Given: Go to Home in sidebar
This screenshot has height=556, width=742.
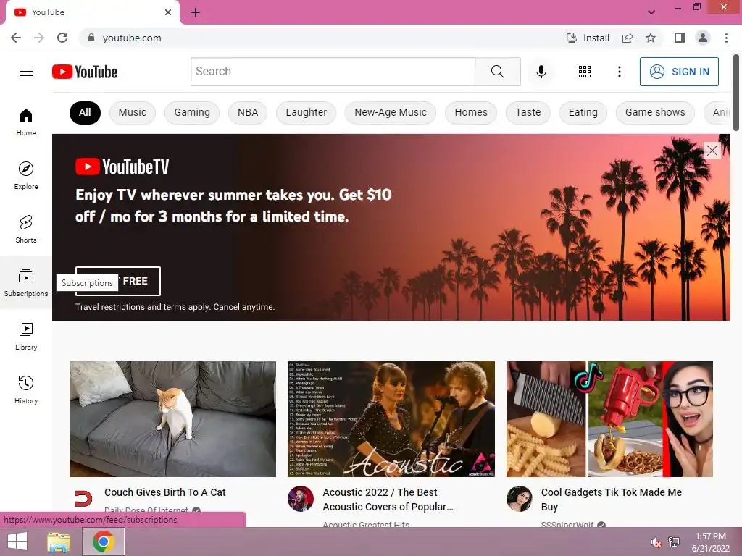Looking at the screenshot, I should coord(26,122).
